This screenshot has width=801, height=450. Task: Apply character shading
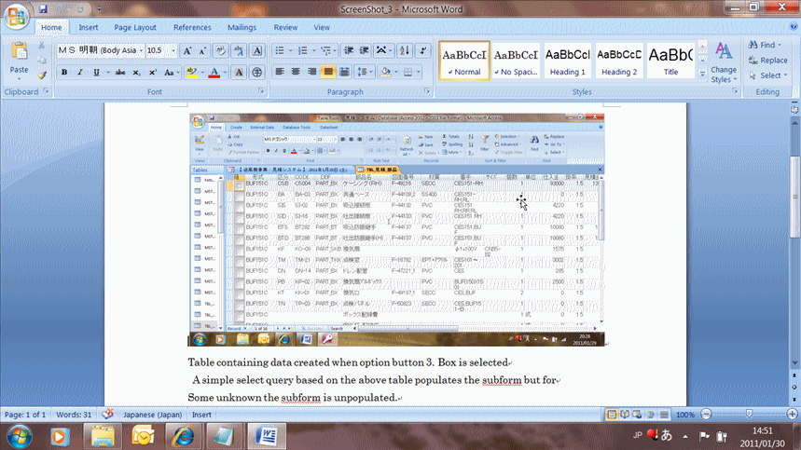pyautogui.click(x=239, y=73)
